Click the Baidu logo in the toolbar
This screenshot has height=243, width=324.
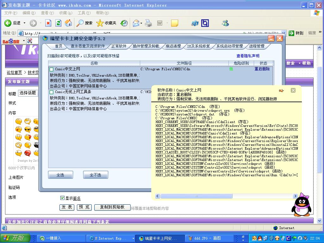pyautogui.click(x=11, y=41)
